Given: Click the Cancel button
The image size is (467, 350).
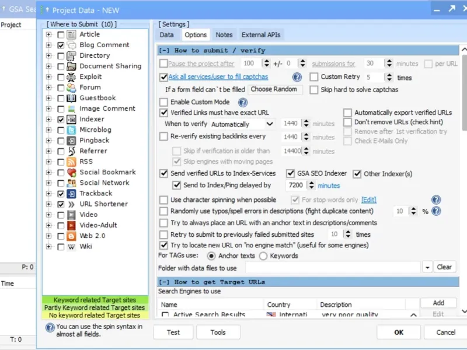Looking at the screenshot, I should [x=445, y=332].
